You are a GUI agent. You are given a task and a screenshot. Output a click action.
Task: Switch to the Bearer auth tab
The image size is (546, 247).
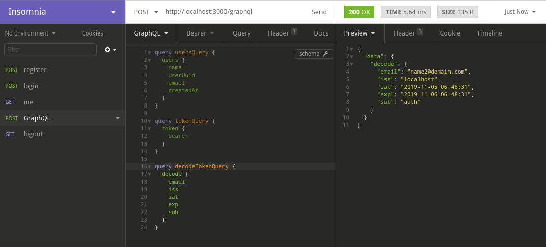(200, 33)
